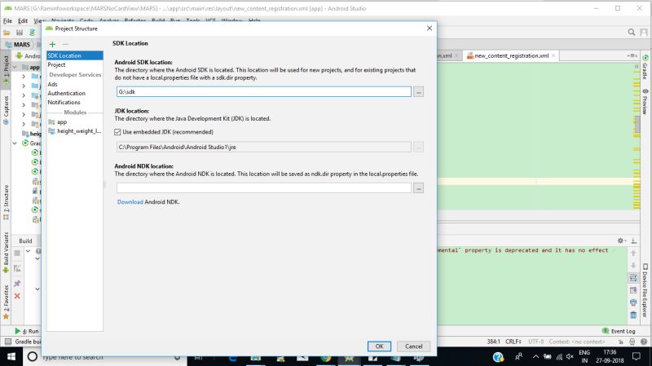Edit the Android SDK location field

pyautogui.click(x=264, y=92)
